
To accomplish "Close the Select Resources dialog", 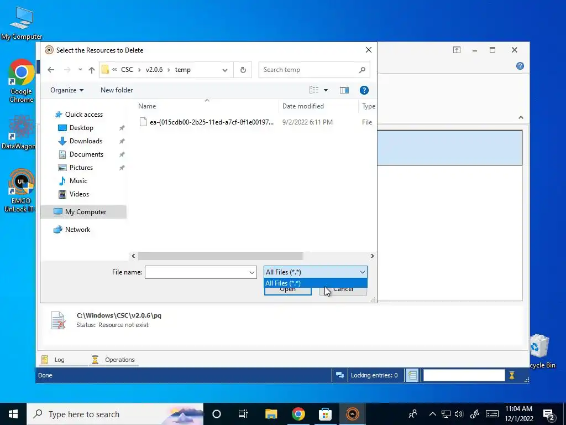I will [368, 50].
